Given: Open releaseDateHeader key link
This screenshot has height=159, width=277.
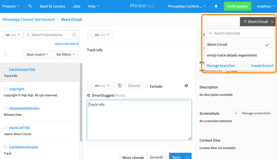Looking at the screenshot, I should (x=24, y=108).
